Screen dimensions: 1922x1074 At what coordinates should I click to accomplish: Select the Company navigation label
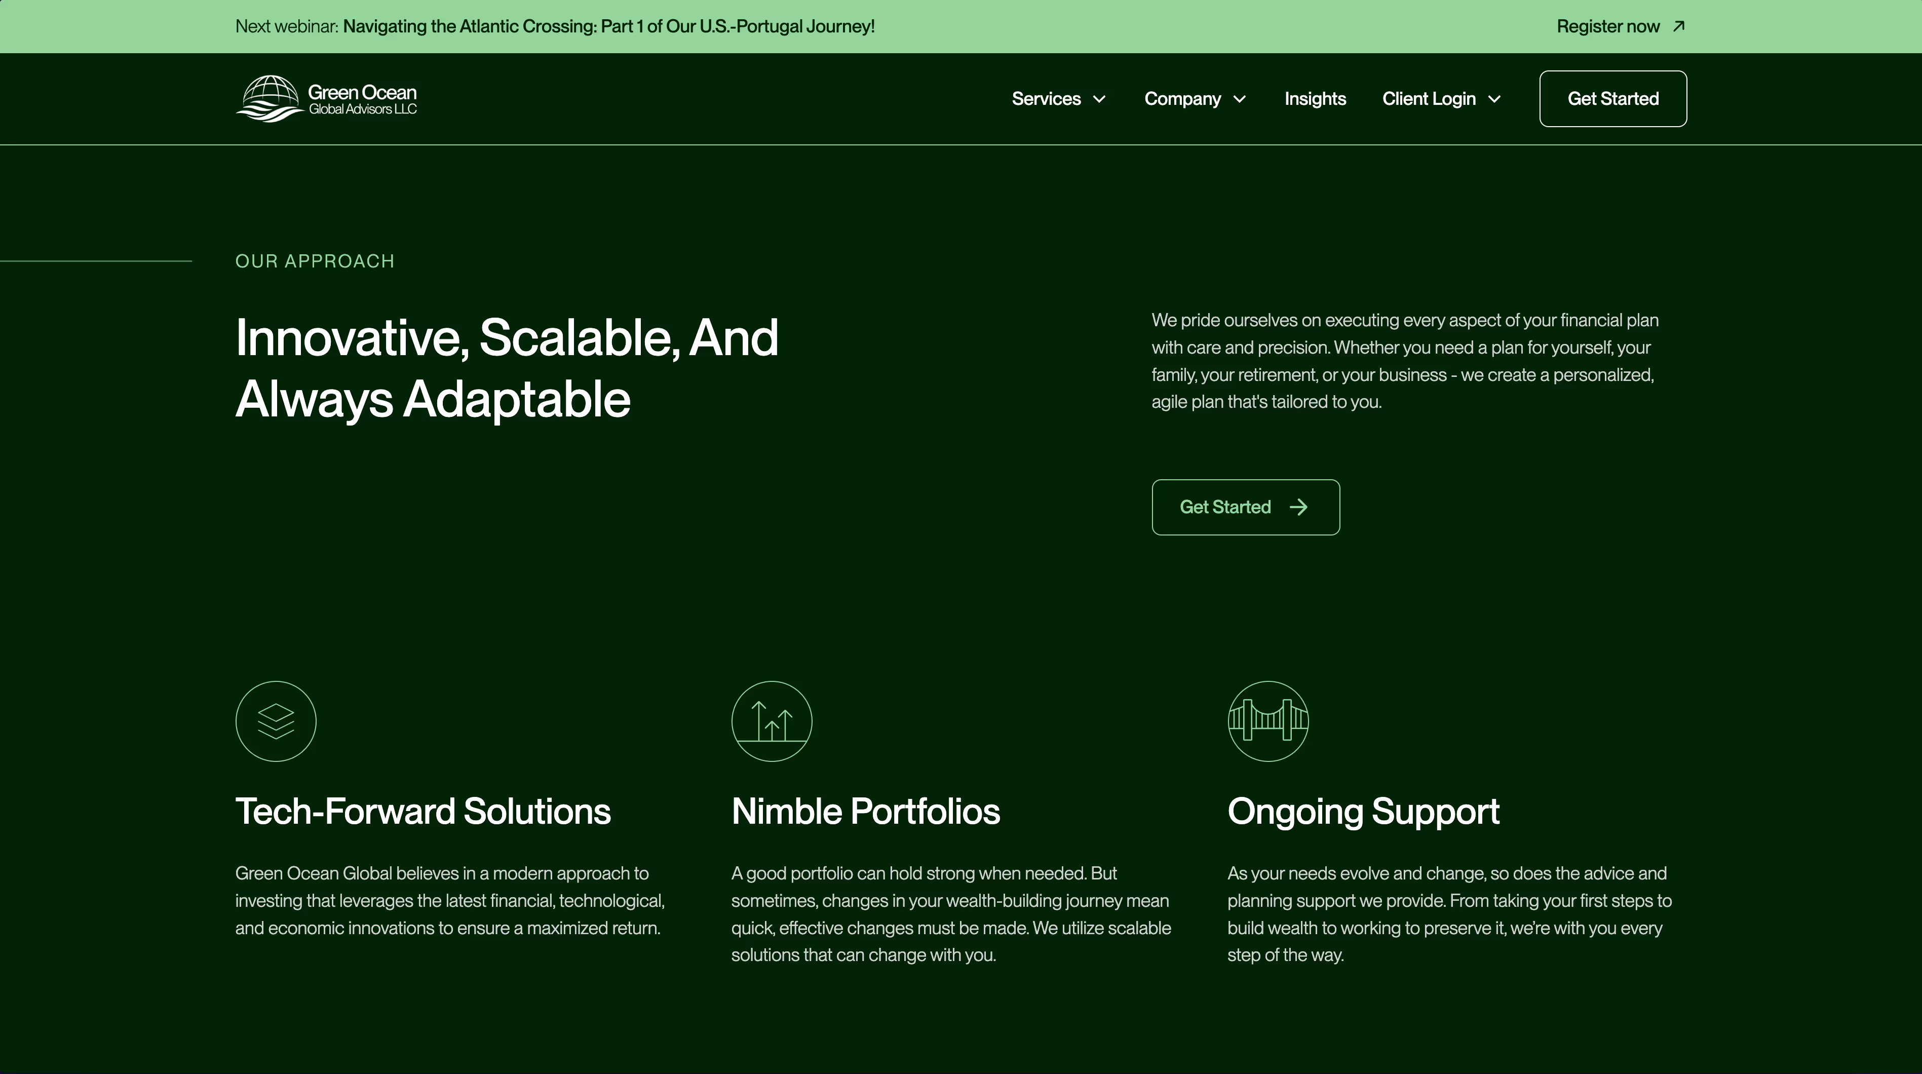(x=1182, y=98)
